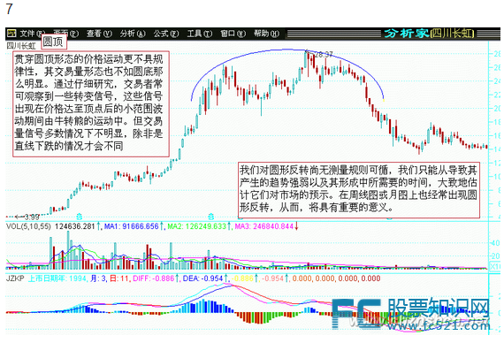504x343 pixels.
Task: Click the 上市日期年: 1994 text
Action: pos(57,278)
